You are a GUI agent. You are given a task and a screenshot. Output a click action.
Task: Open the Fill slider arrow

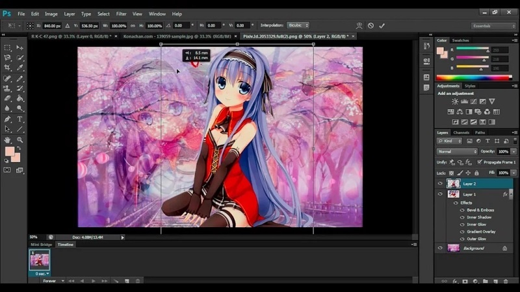tap(513, 173)
